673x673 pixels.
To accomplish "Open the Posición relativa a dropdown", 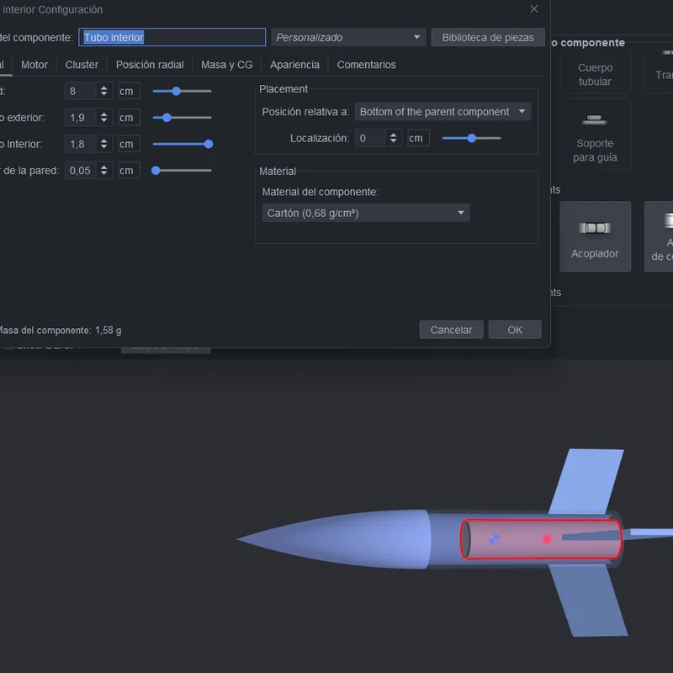I will coord(443,112).
